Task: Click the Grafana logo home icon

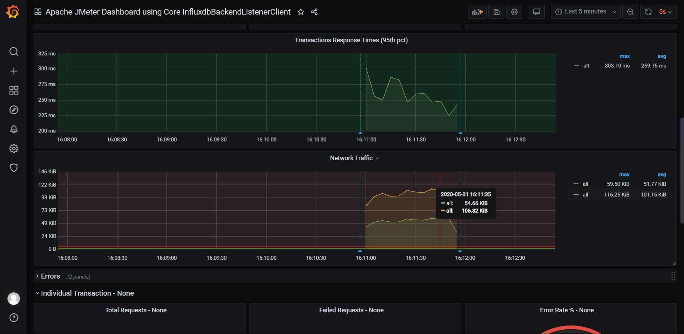Action: coord(13,12)
